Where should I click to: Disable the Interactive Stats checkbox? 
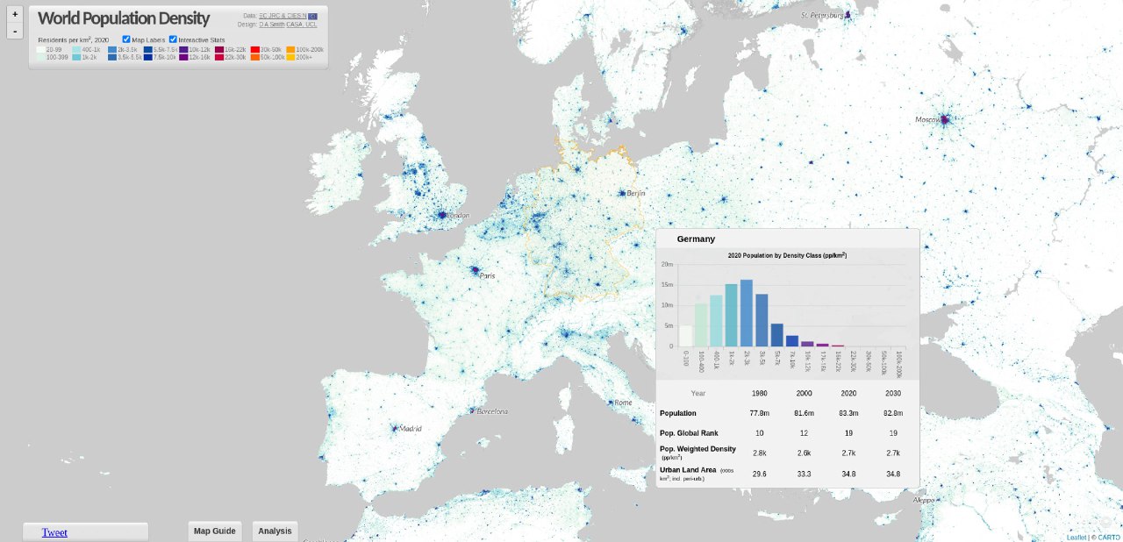173,39
